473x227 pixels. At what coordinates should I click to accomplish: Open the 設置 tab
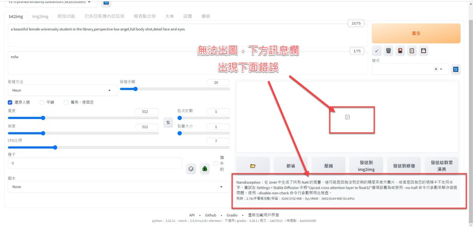point(188,16)
